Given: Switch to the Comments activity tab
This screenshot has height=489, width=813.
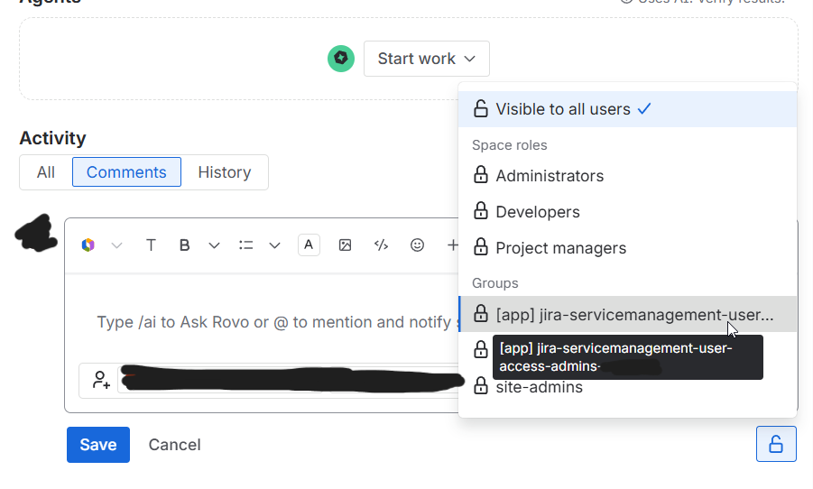Looking at the screenshot, I should 126,172.
